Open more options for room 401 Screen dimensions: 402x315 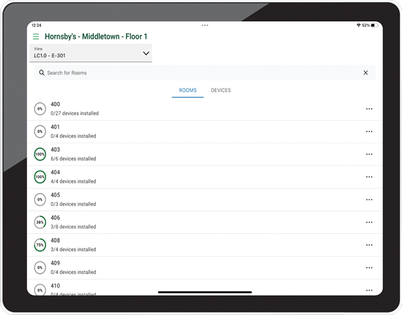(x=369, y=131)
